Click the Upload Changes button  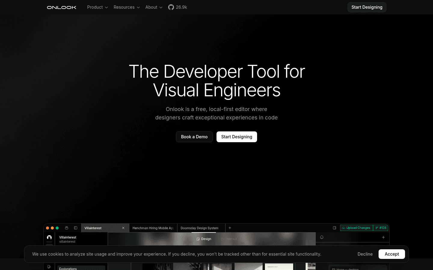pos(356,228)
